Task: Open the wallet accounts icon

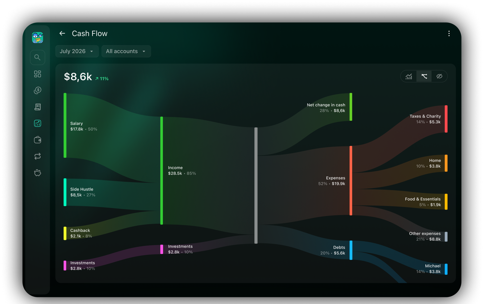Action: 38,140
